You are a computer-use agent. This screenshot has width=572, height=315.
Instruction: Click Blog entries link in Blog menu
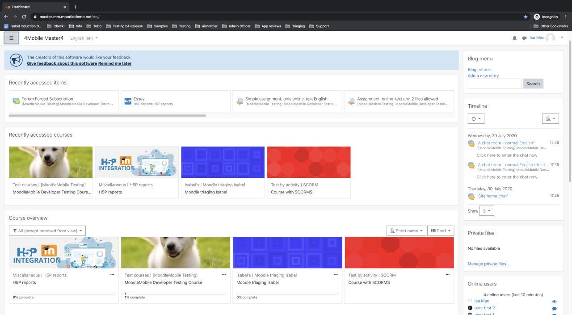(479, 70)
